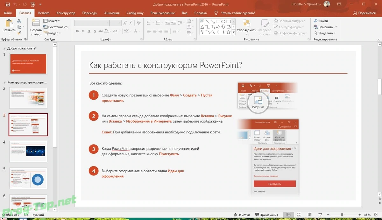
Task: Toggle normal view button in status bar
Action: point(288,215)
